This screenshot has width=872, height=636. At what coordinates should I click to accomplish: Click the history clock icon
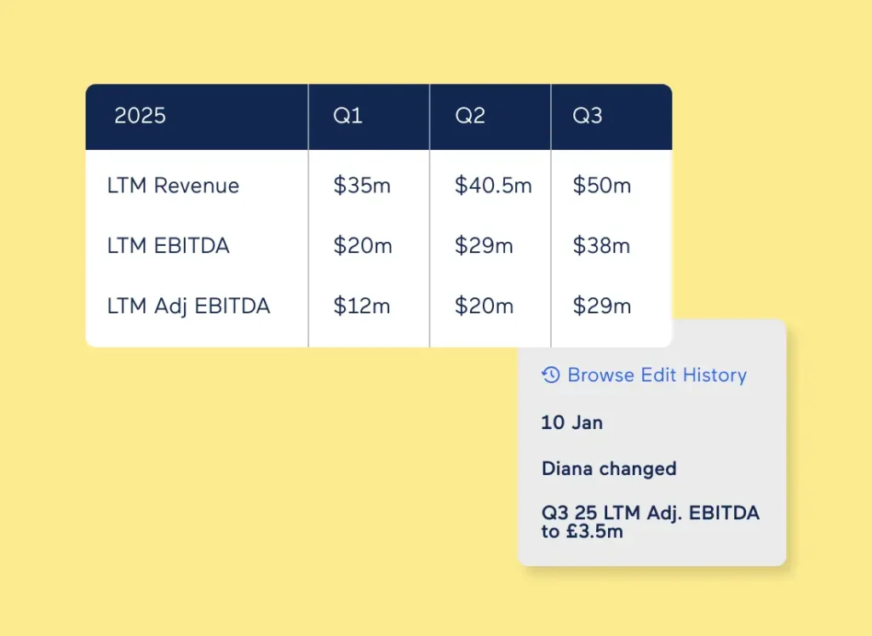(551, 375)
